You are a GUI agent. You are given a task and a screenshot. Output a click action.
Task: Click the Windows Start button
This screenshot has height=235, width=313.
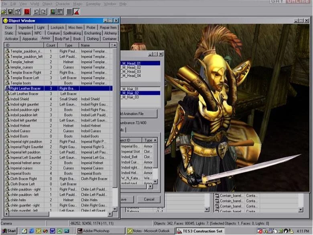point(9,231)
